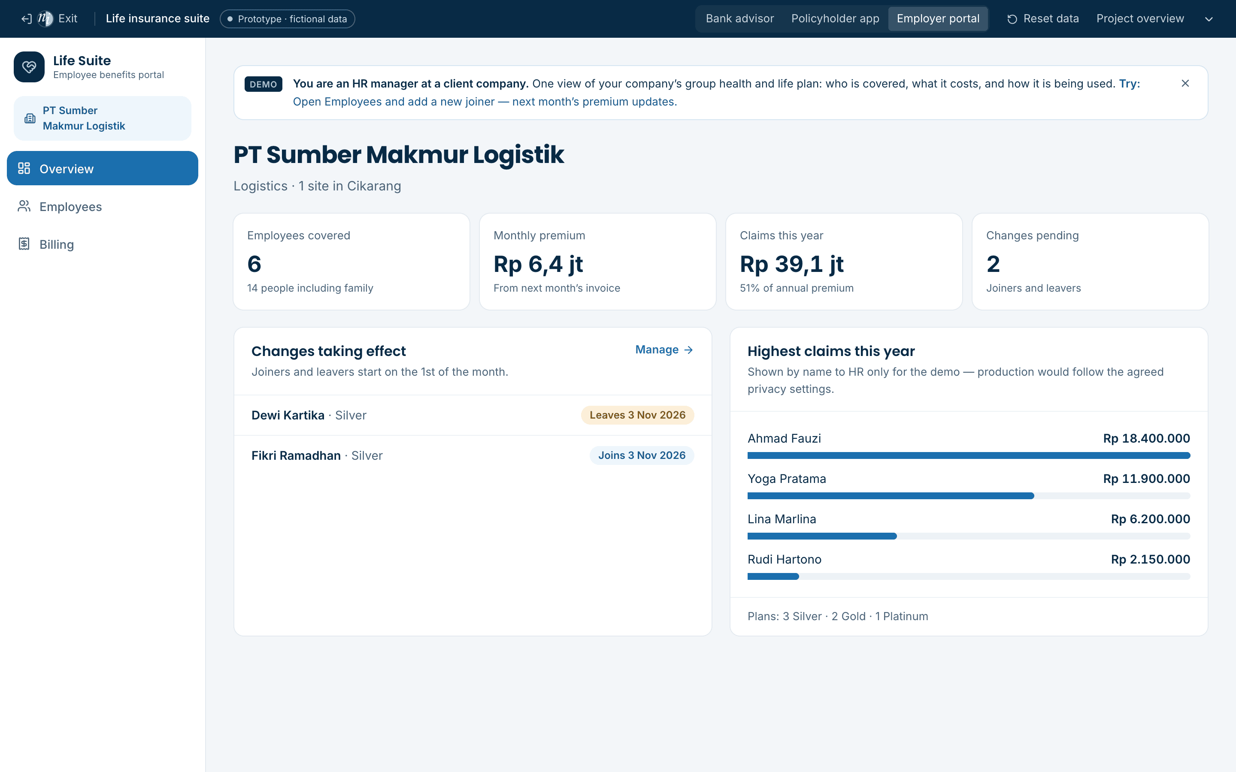Viewport: 1236px width, 772px height.
Task: Click Rudi Hartono's claims progress bar
Action: 968,576
